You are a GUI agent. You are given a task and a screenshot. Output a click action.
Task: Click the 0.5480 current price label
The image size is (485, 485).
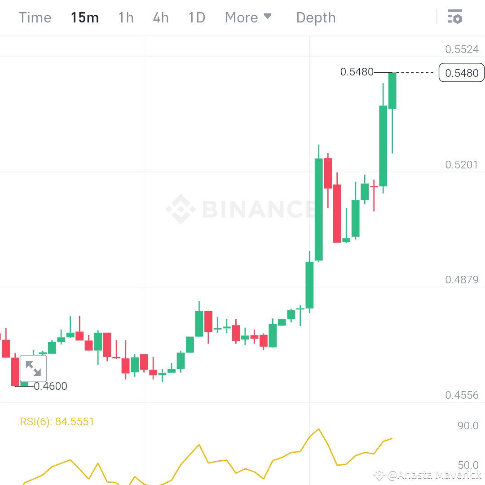pos(461,72)
